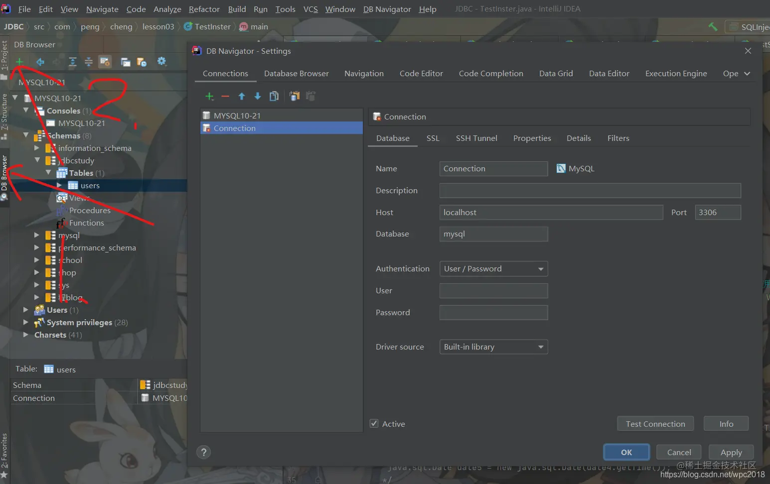This screenshot has height=484, width=770.
Task: Click the transaction history clock icon in DB Browser
Action: 142,62
